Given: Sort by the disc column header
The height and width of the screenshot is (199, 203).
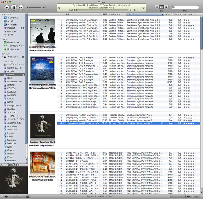Looking at the screenshot, I should point(178,15).
